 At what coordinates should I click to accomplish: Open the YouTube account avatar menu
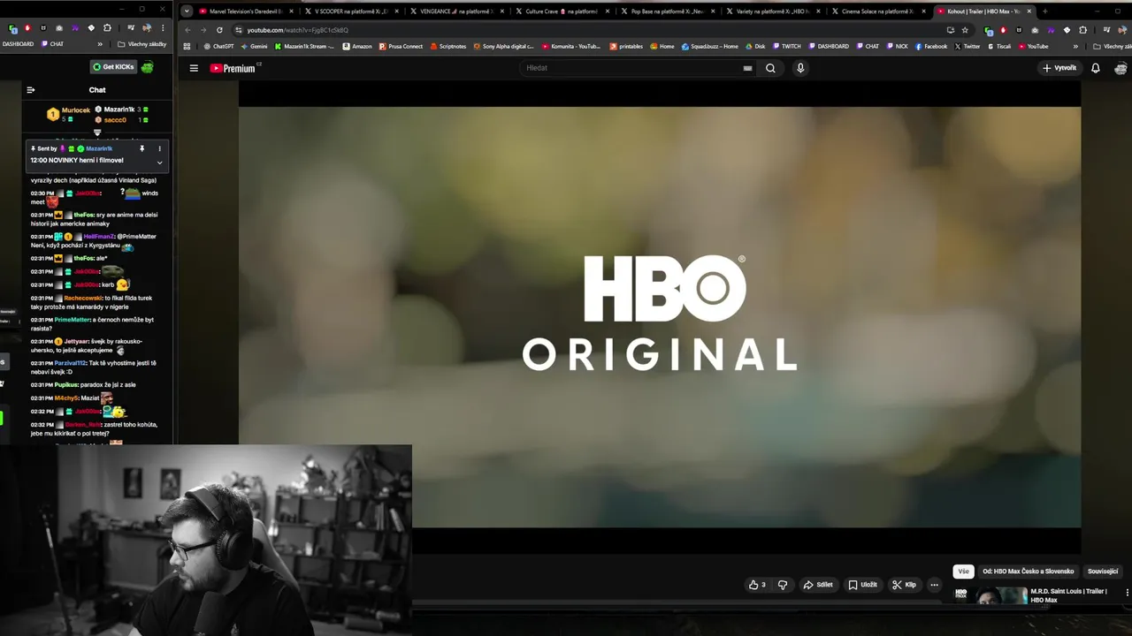[x=1121, y=68]
